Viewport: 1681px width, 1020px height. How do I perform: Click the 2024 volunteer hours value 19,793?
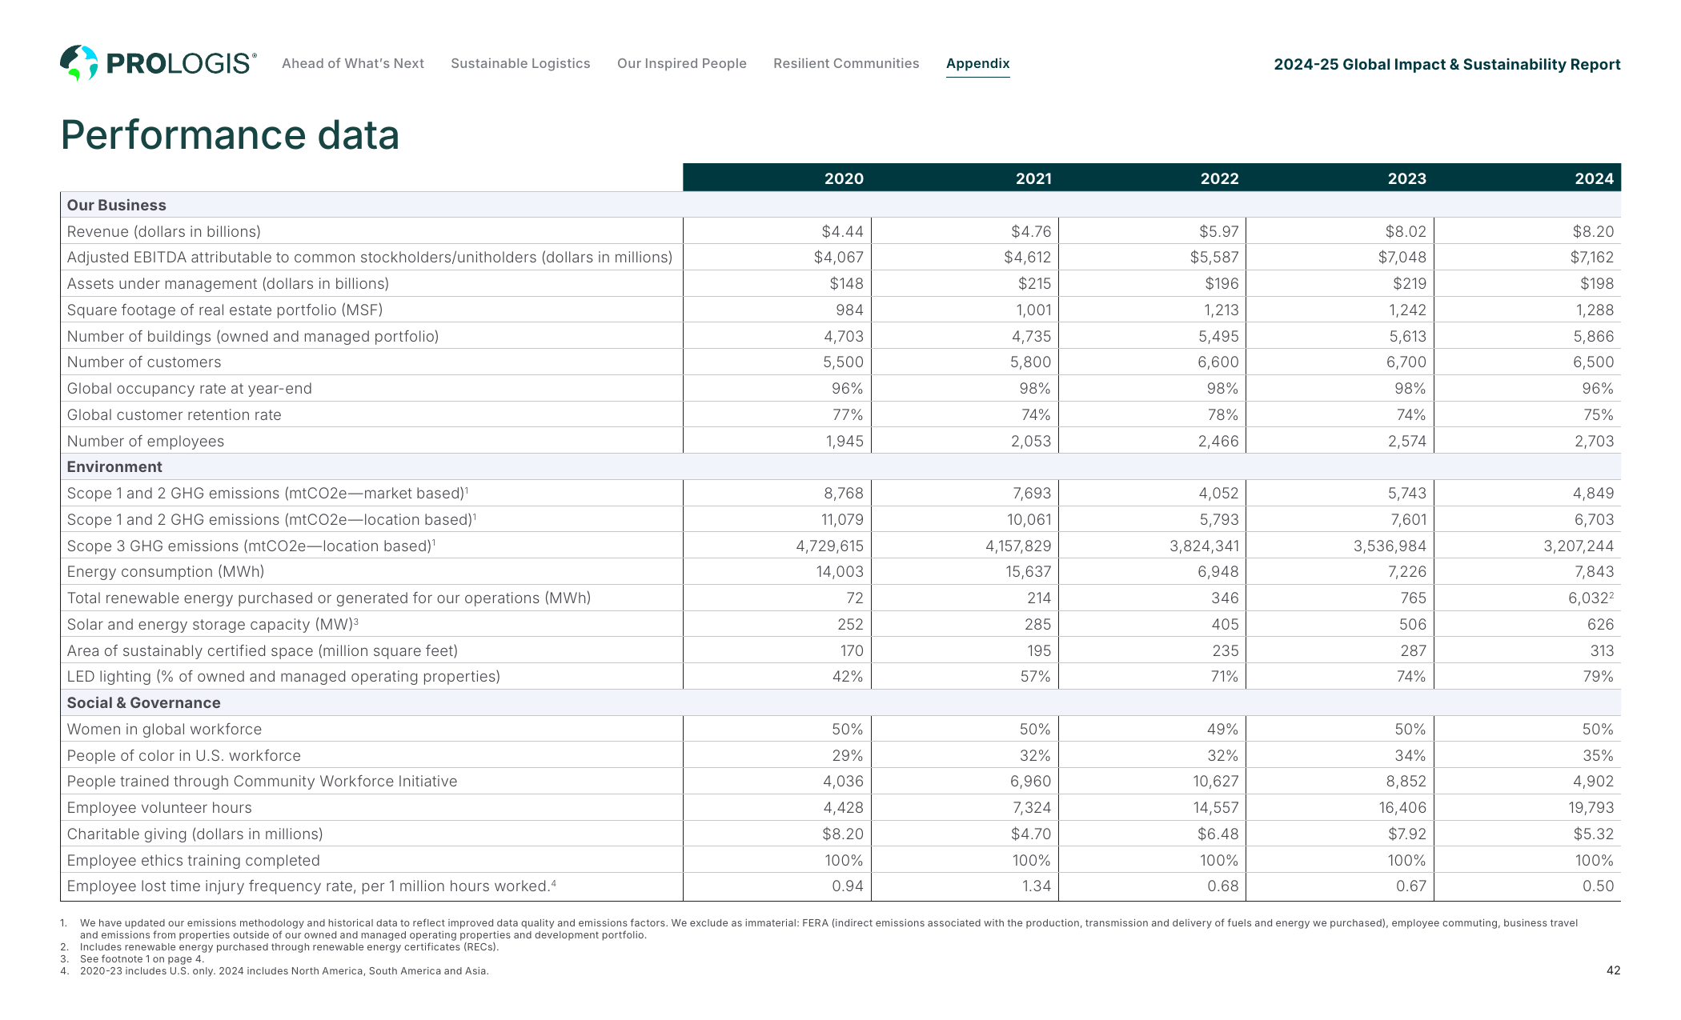[x=1591, y=807]
